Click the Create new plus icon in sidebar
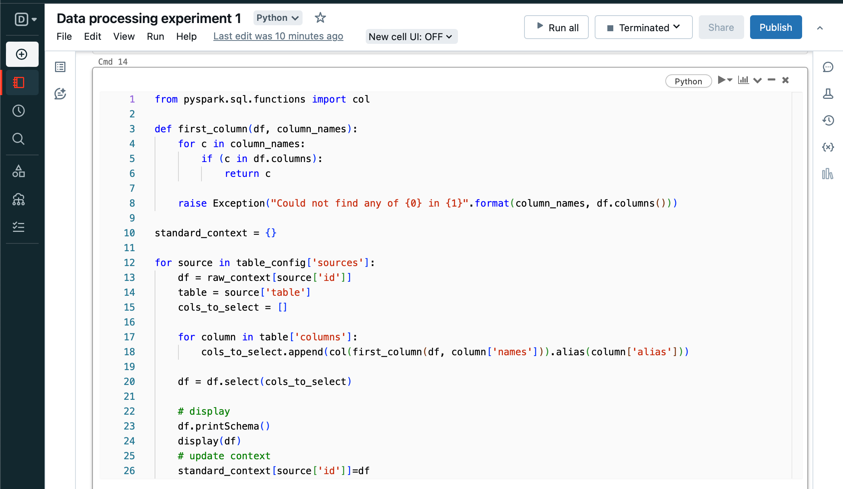Viewport: 843px width, 489px height. point(22,54)
